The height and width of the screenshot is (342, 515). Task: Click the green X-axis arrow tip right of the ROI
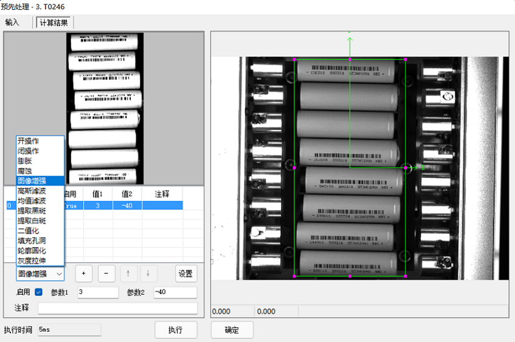pos(415,168)
